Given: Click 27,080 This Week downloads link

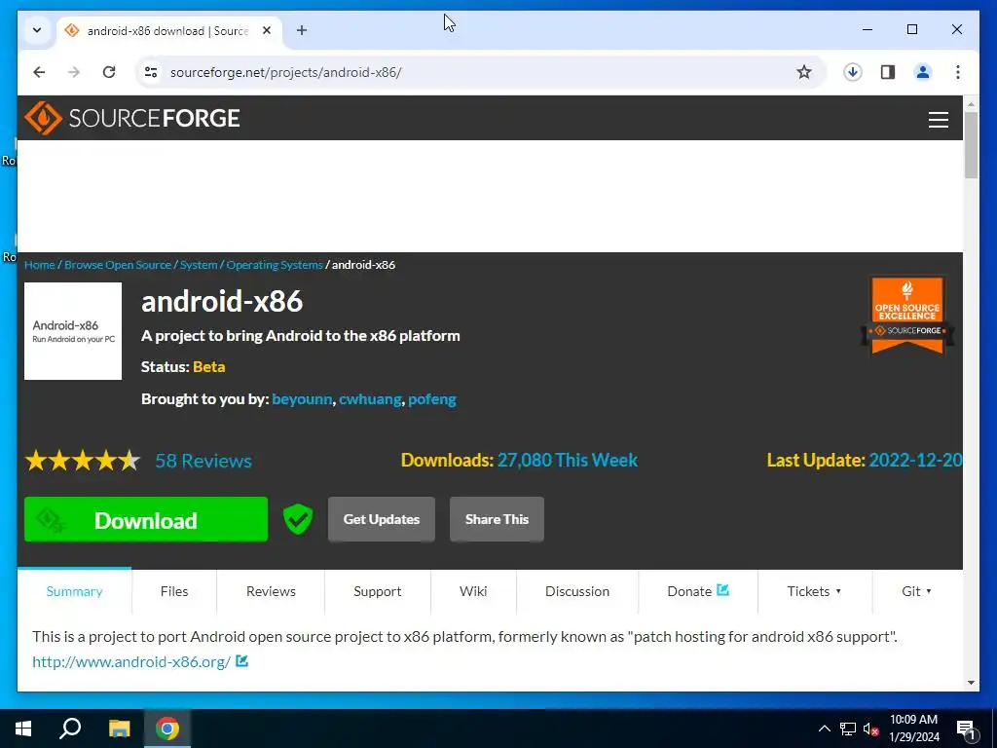Looking at the screenshot, I should (568, 460).
